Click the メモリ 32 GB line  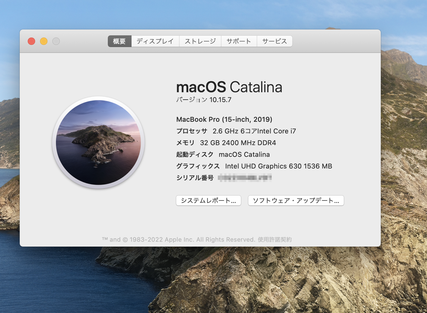(x=226, y=143)
